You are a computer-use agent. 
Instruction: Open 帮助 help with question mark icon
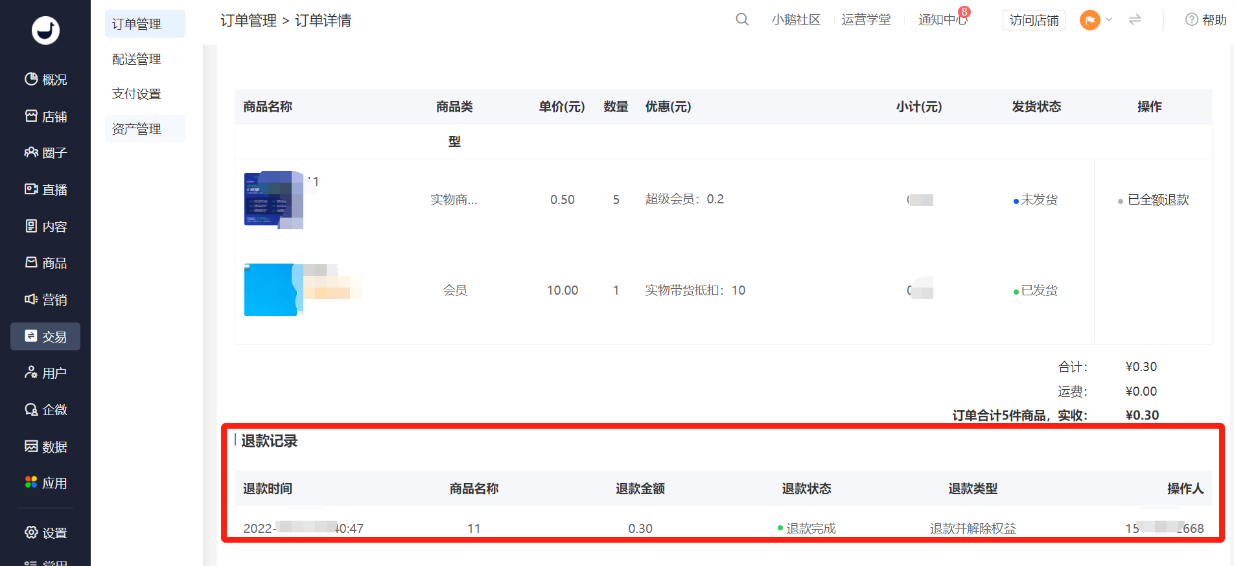[1205, 20]
